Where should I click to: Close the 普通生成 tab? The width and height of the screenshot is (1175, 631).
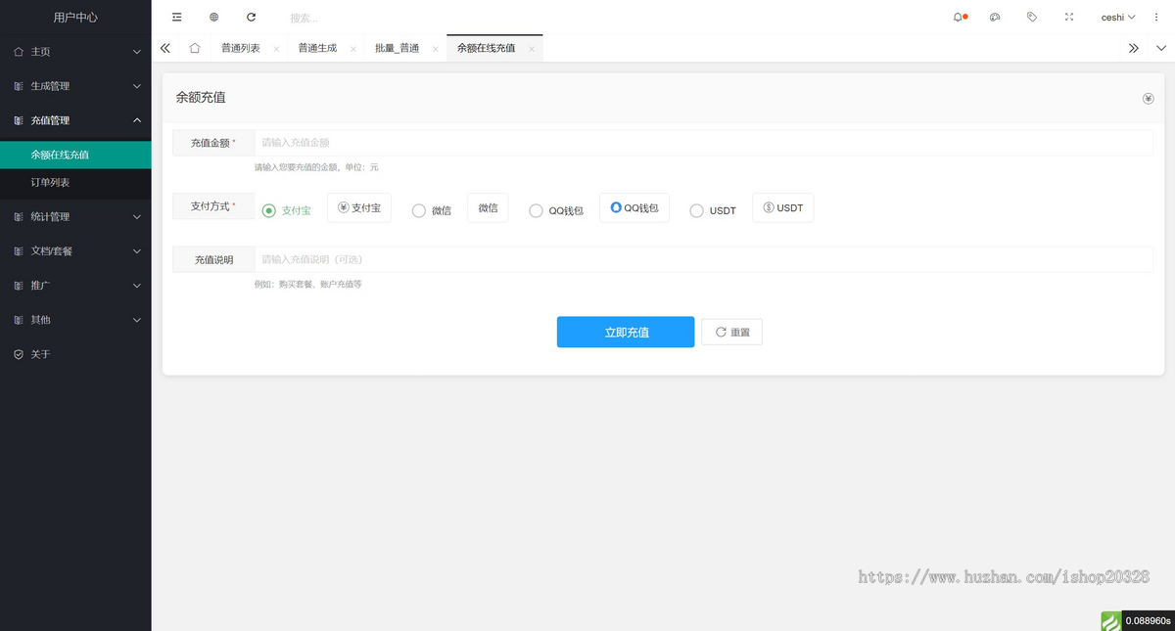pyautogui.click(x=352, y=49)
